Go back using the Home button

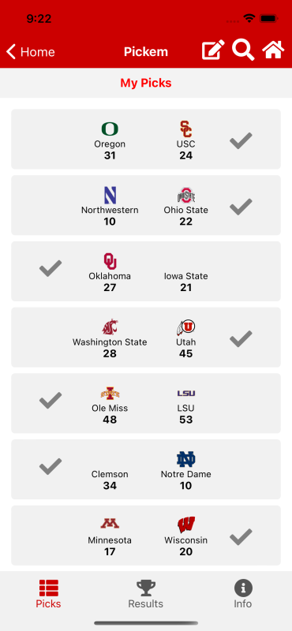(31, 52)
